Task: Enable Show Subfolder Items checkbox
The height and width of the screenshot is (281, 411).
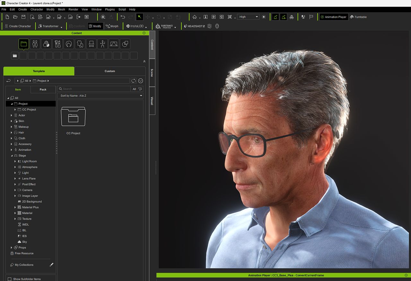Action: tap(10, 279)
